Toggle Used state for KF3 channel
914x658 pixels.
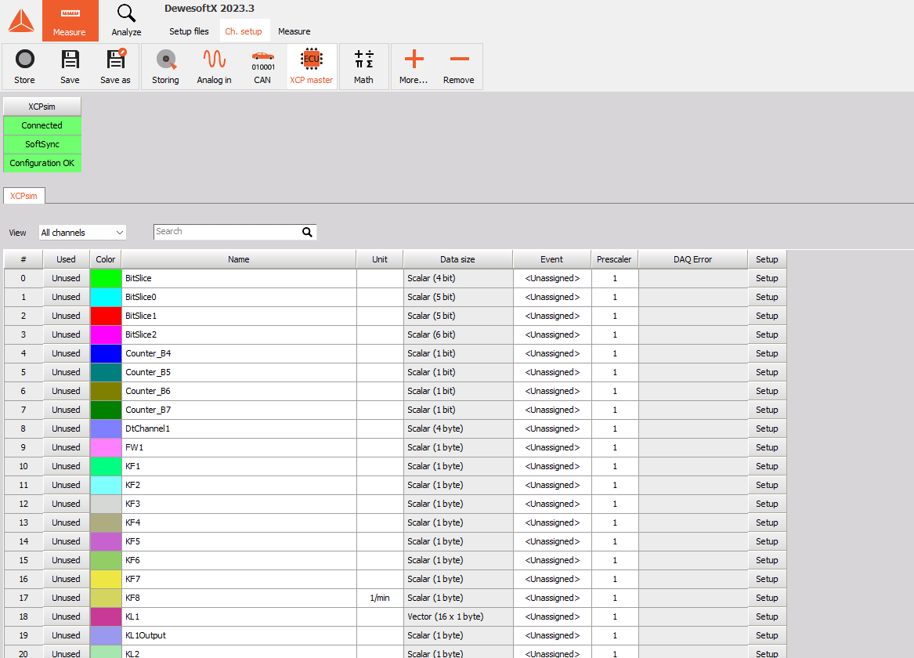(66, 504)
